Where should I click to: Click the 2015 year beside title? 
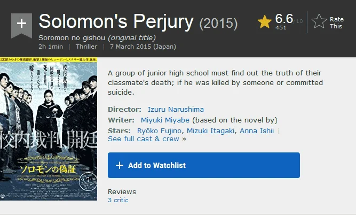218,24
